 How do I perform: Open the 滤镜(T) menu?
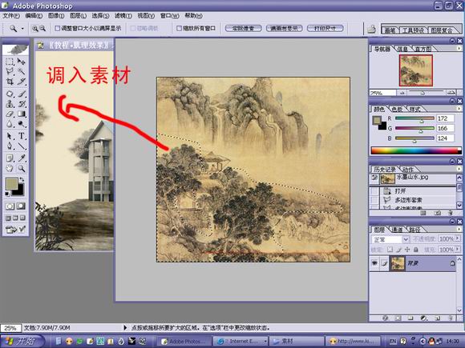click(123, 16)
